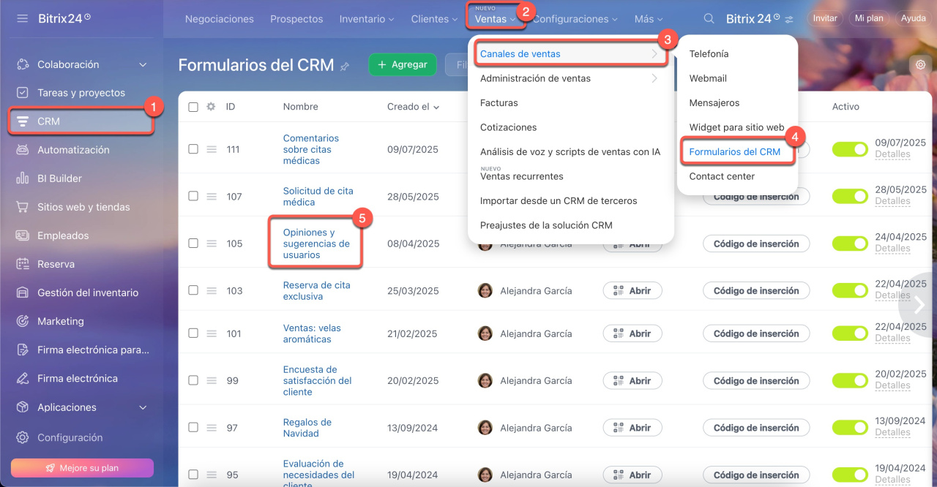Expand the Inventario dropdown in top navigation
Viewport: 937px width, 487px height.
[367, 19]
